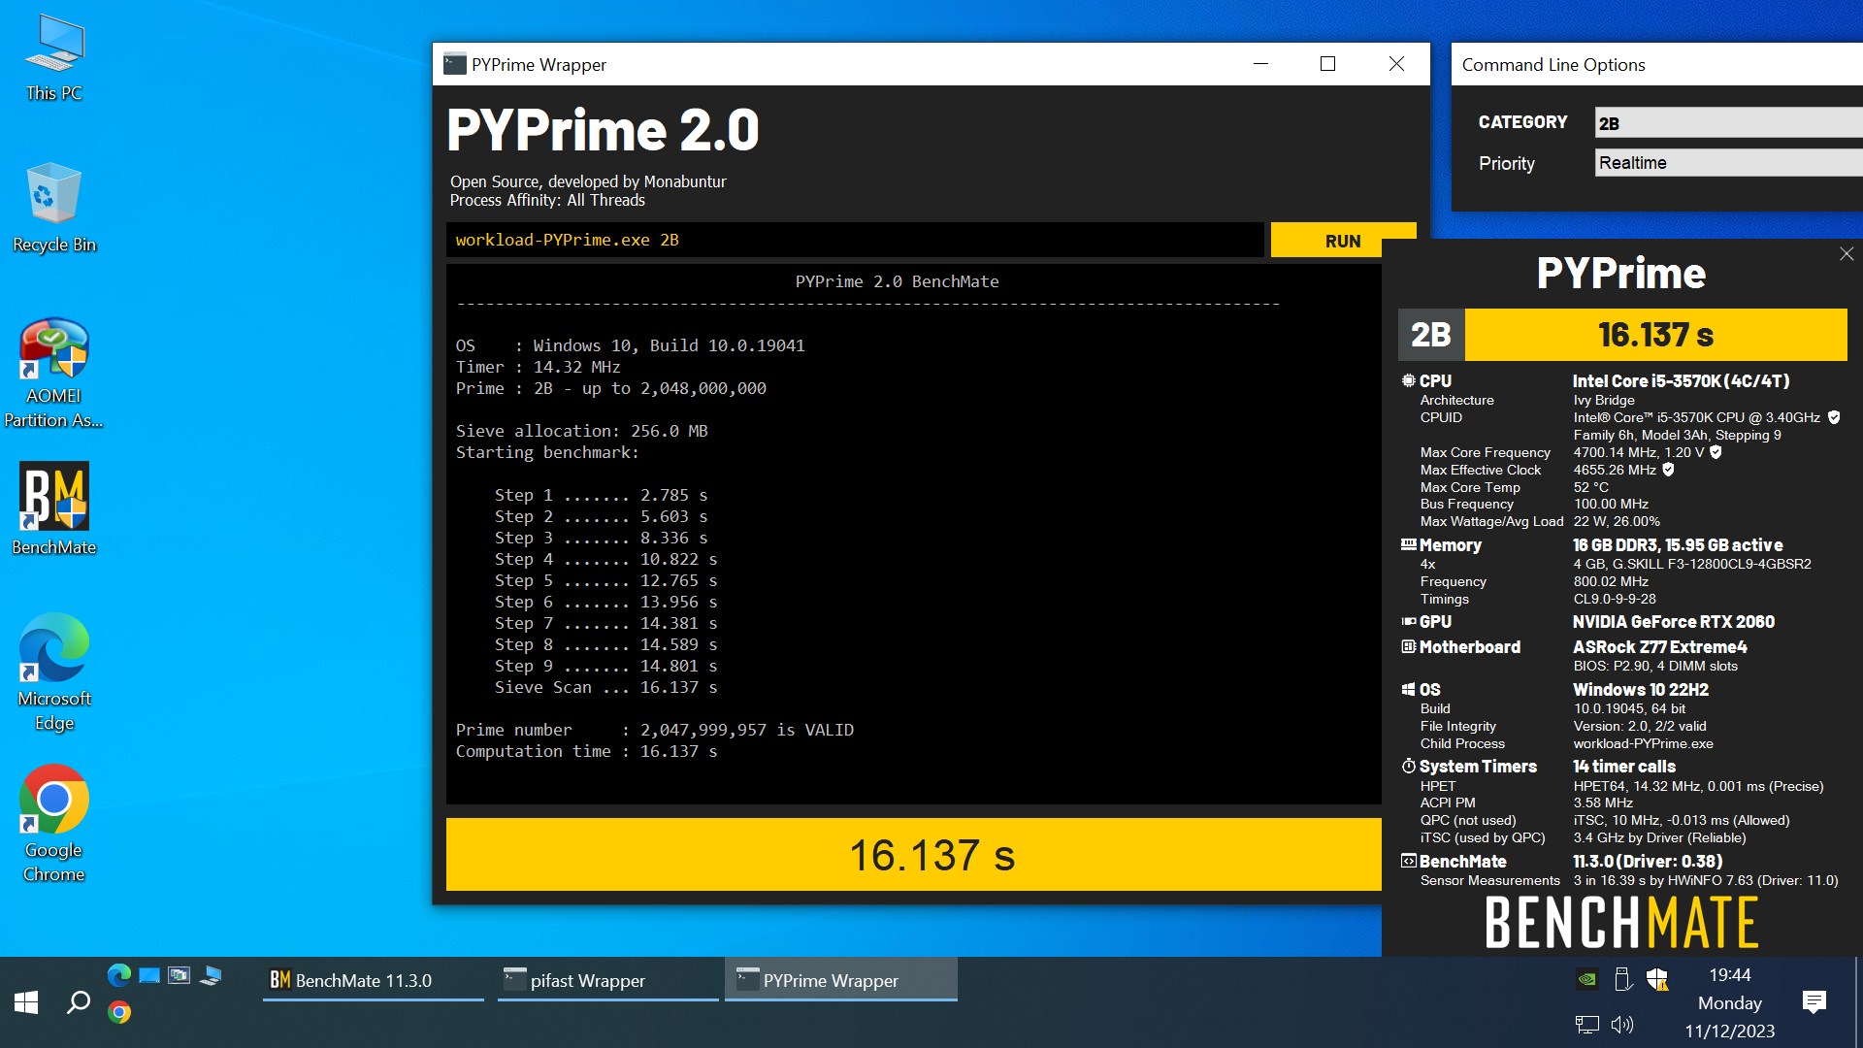Click 'Computation time : 16.137 s' line
Image resolution: width=1863 pixels, height=1048 pixels.
point(586,751)
